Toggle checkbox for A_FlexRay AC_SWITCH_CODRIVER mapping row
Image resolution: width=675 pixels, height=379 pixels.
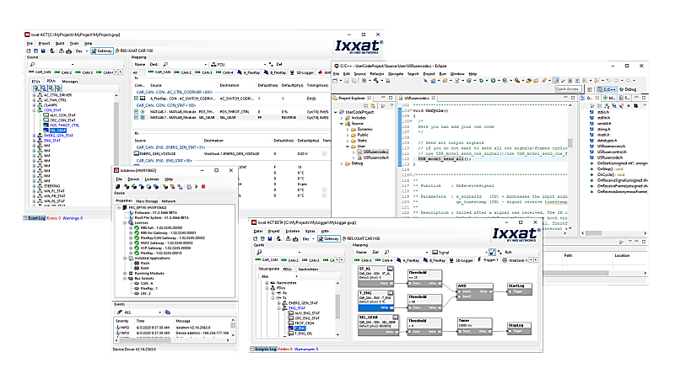pos(138,99)
